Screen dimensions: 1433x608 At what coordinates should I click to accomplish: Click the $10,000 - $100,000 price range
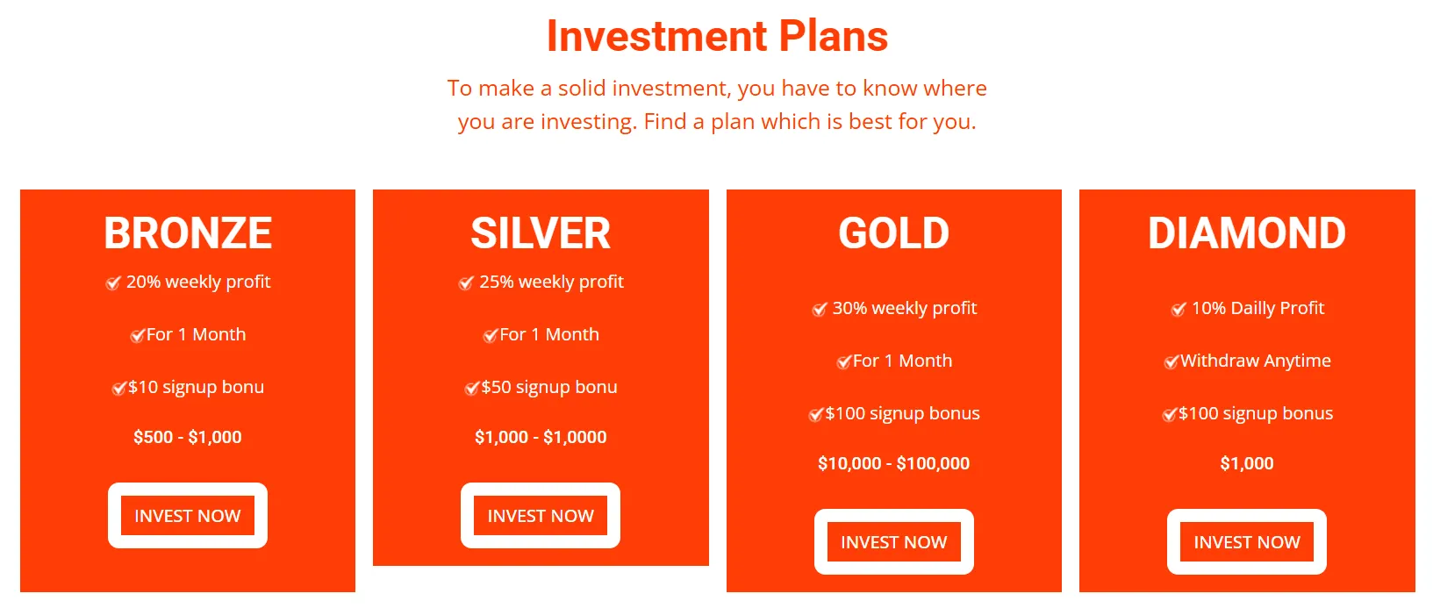(x=893, y=463)
